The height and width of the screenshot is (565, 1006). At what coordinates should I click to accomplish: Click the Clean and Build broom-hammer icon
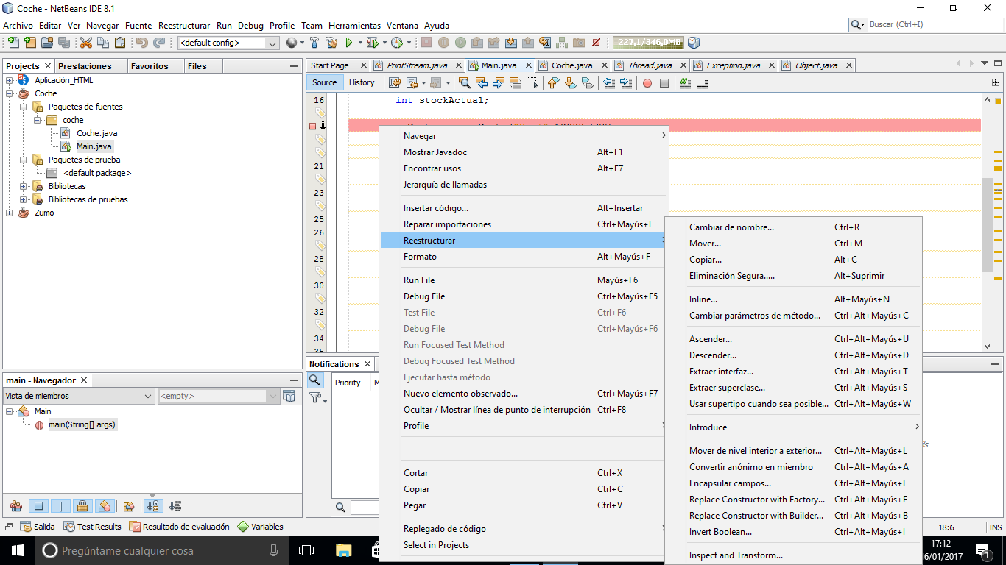(331, 43)
